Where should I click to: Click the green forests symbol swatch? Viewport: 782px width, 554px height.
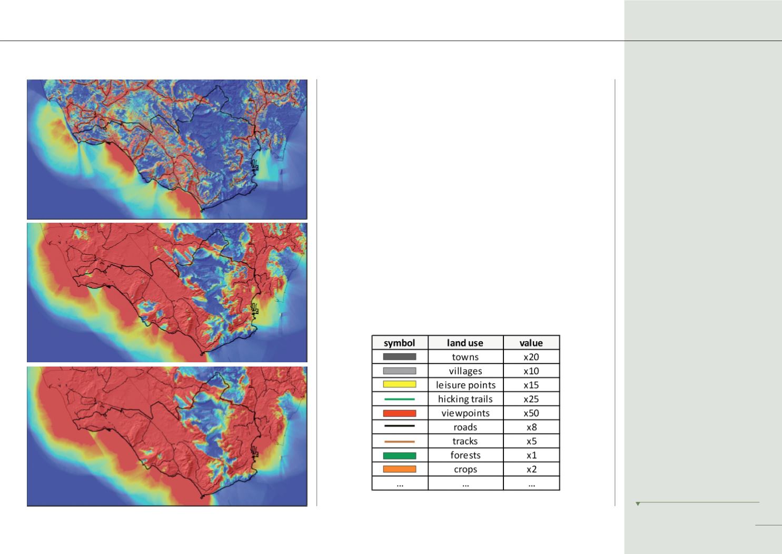400,456
